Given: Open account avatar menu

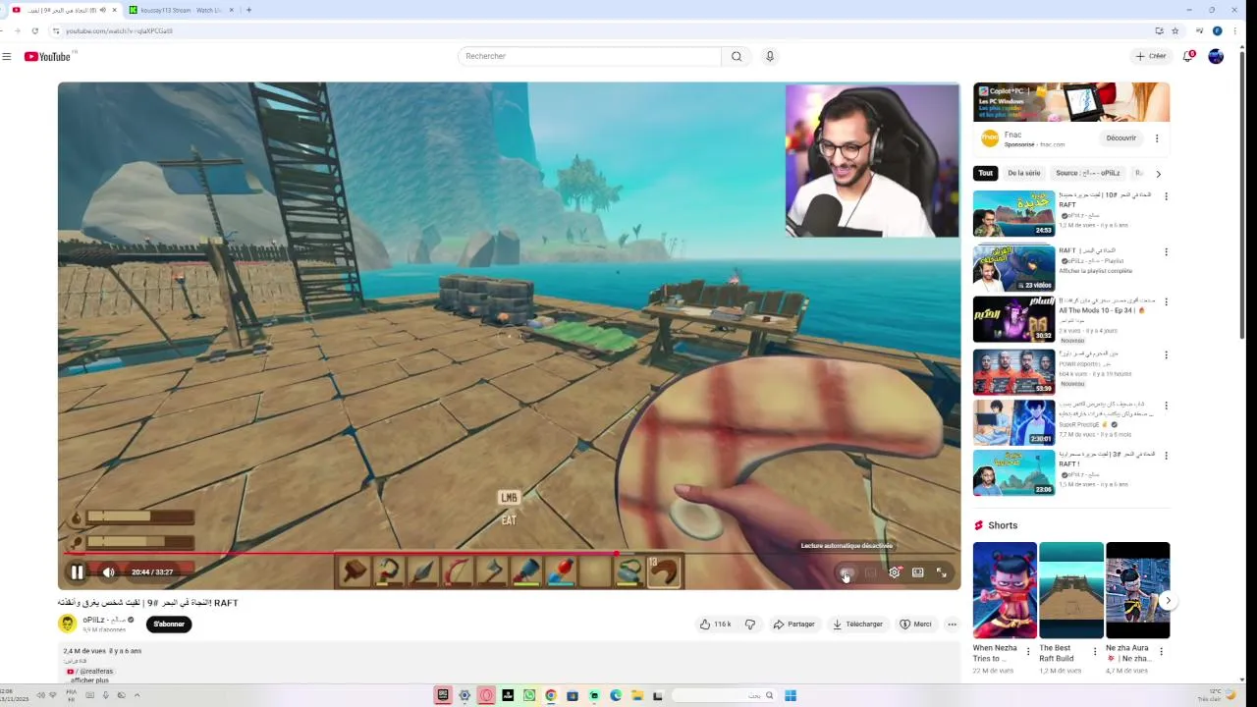Looking at the screenshot, I should [x=1216, y=56].
